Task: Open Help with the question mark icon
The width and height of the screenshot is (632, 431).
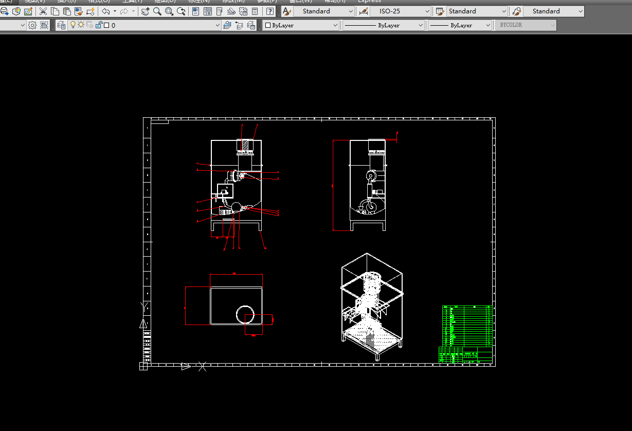Action: point(269,11)
